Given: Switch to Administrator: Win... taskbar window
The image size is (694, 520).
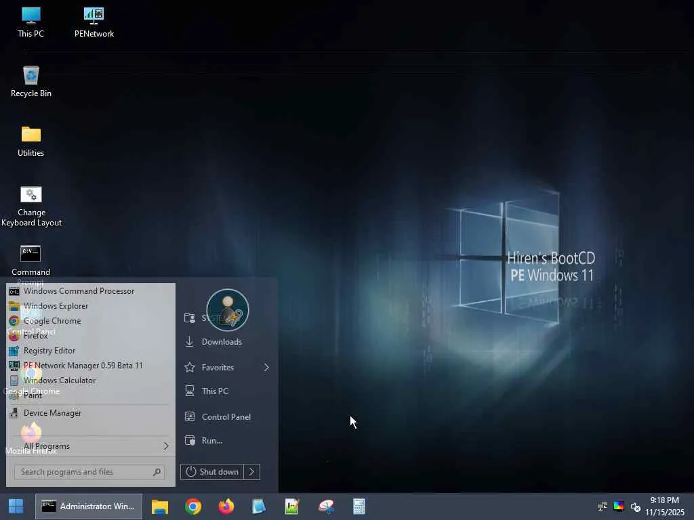Looking at the screenshot, I should [x=89, y=506].
